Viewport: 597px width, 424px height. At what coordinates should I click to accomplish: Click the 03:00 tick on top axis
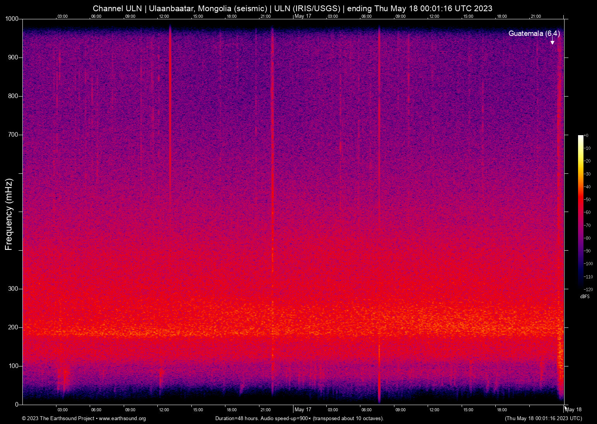(62, 16)
